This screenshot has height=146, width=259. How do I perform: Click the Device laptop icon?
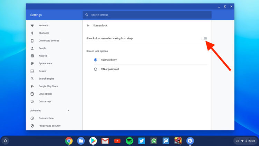click(32, 71)
